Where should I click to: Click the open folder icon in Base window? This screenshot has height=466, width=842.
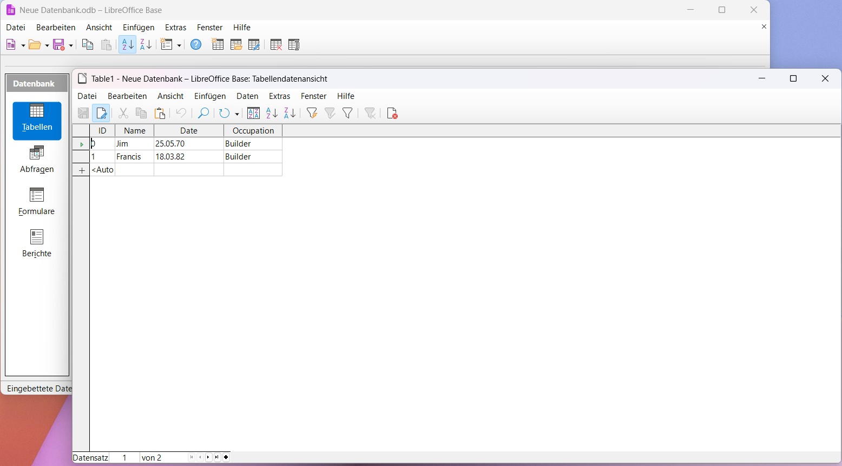(35, 45)
